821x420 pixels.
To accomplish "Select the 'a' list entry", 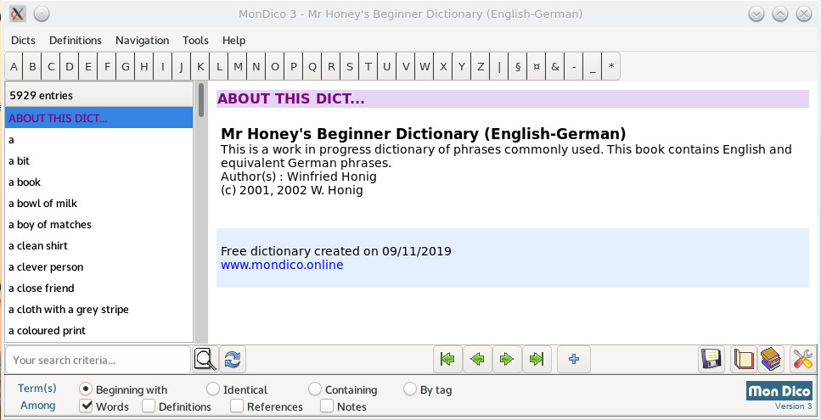I will coord(99,140).
